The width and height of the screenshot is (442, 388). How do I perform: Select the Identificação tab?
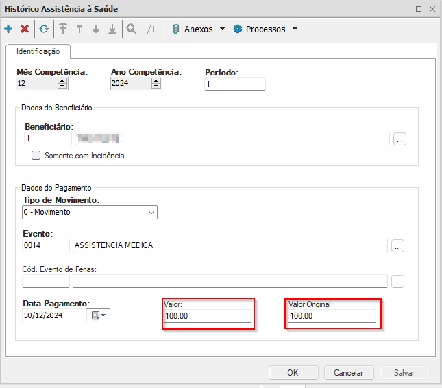pos(38,51)
